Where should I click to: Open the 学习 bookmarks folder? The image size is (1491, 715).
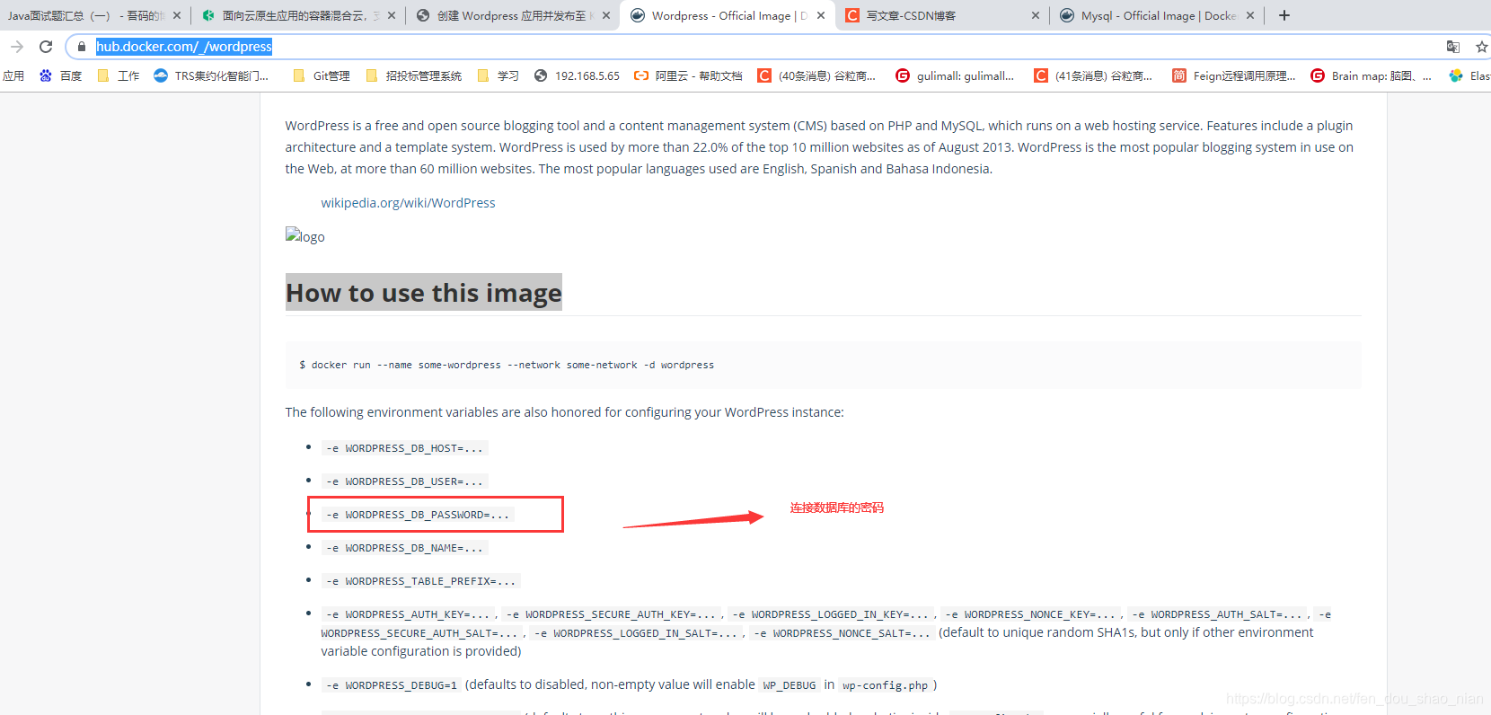(x=498, y=75)
